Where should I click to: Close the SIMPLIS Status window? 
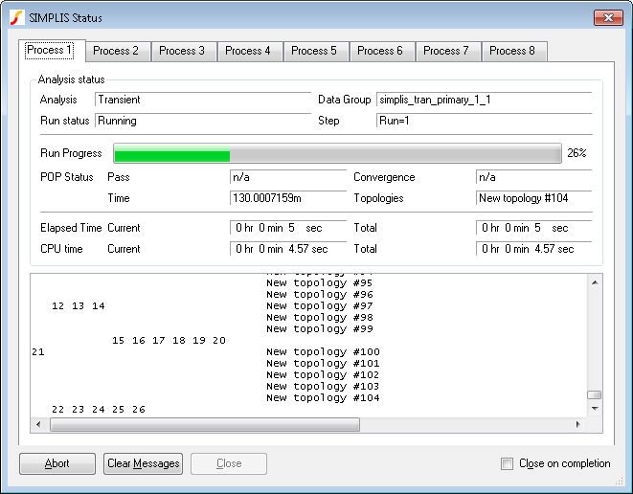point(607,17)
